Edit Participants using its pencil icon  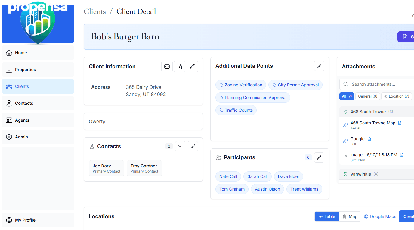pos(319,157)
